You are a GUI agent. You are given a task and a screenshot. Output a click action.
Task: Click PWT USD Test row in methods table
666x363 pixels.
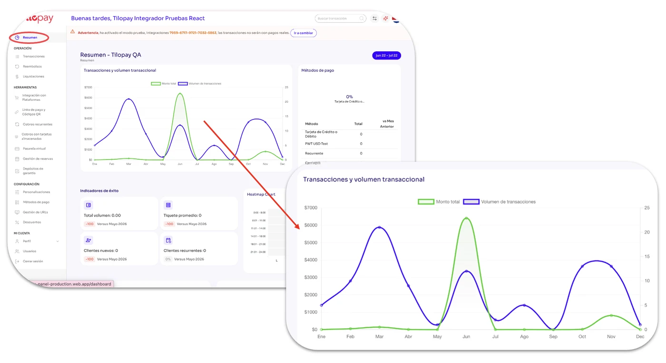(x=350, y=144)
